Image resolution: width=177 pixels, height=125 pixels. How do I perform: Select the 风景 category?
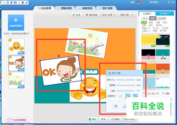[144, 25]
